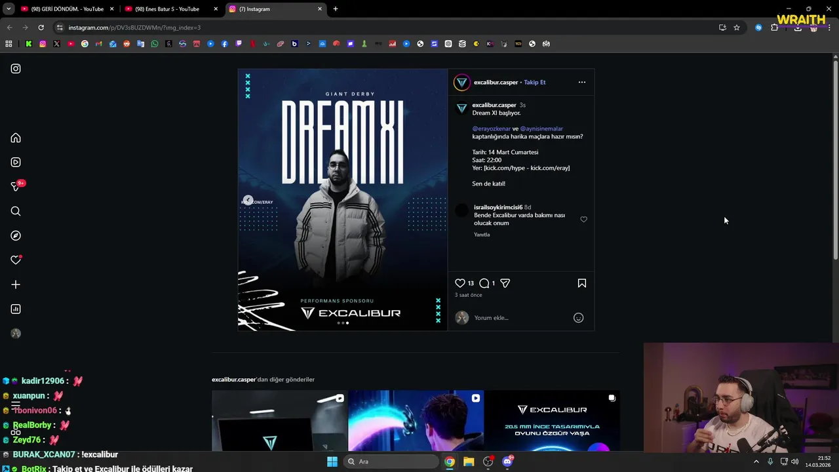Viewport: 839px width, 472px height.
Task: Like the post with heart icon
Action: point(460,283)
